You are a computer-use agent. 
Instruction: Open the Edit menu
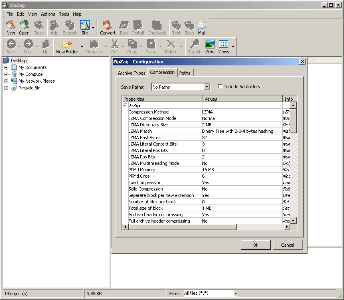click(20, 14)
